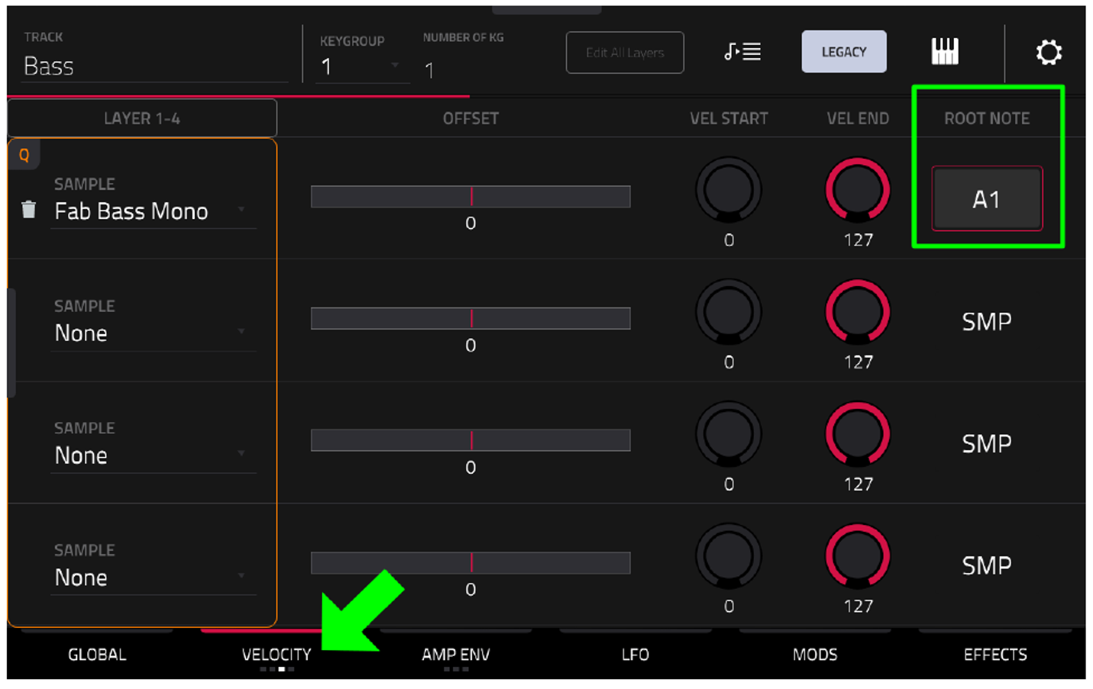Open the Keygroup dropdown
The height and width of the screenshot is (689, 1093).
tap(362, 67)
